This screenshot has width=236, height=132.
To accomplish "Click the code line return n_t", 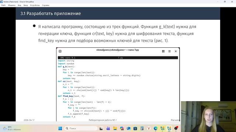I will pyautogui.click(x=69, y=93).
